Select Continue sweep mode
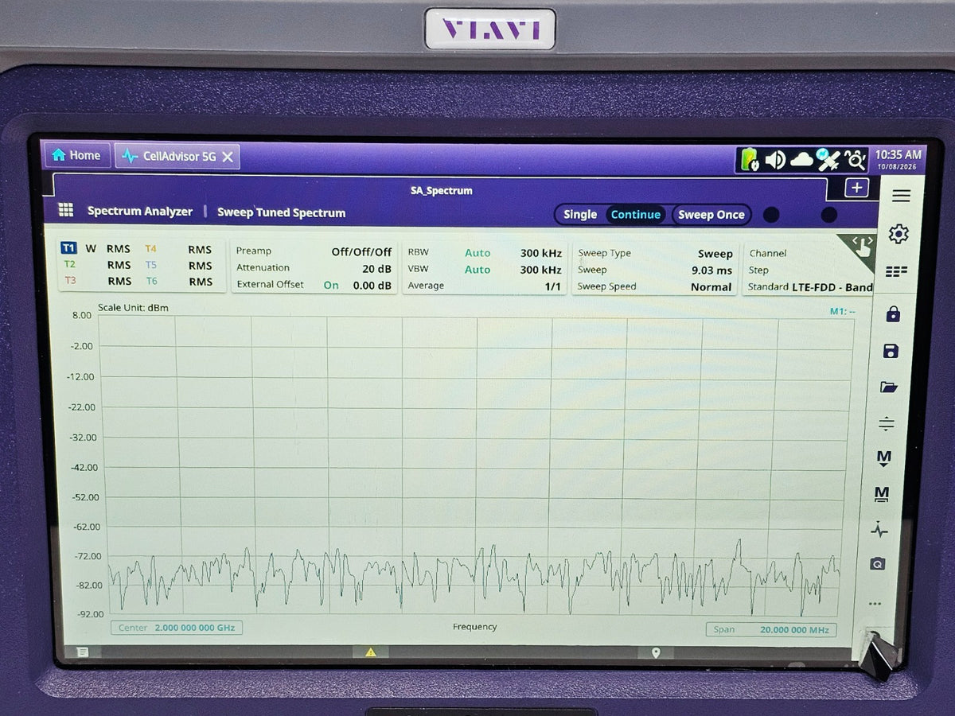The height and width of the screenshot is (716, 955). point(635,215)
